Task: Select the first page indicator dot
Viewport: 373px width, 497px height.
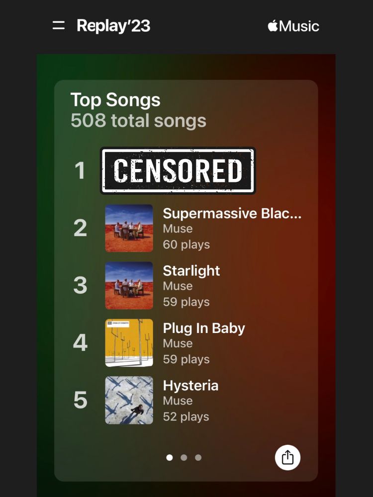Action: 170,457
